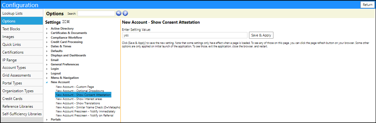Screen dimensions: 376x123
Task: Focus the Options Search field
Action: coord(96,13)
